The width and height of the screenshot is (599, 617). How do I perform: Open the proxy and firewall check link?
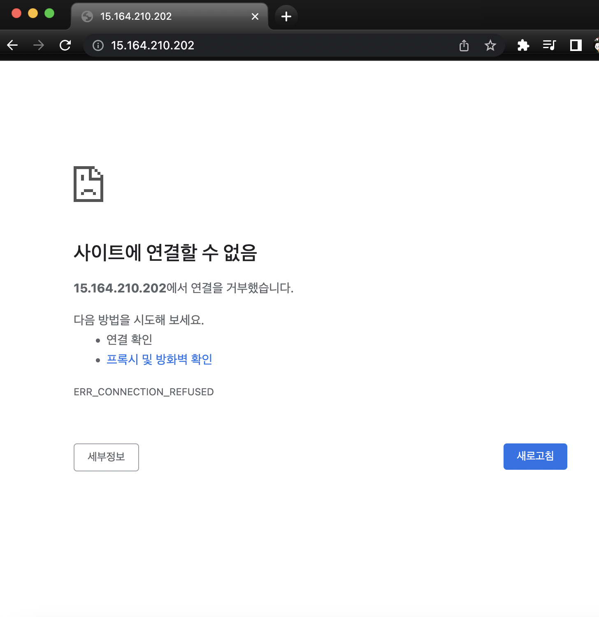tap(159, 360)
